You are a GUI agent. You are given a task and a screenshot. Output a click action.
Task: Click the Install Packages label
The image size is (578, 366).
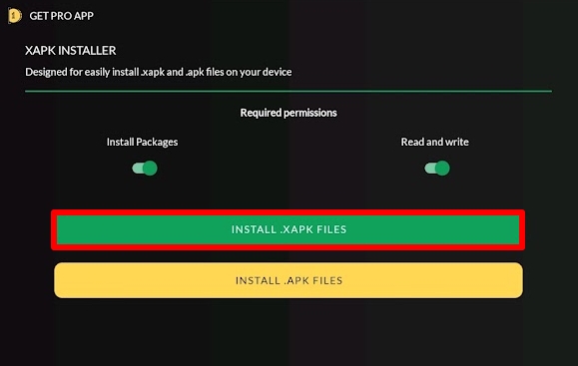(143, 143)
